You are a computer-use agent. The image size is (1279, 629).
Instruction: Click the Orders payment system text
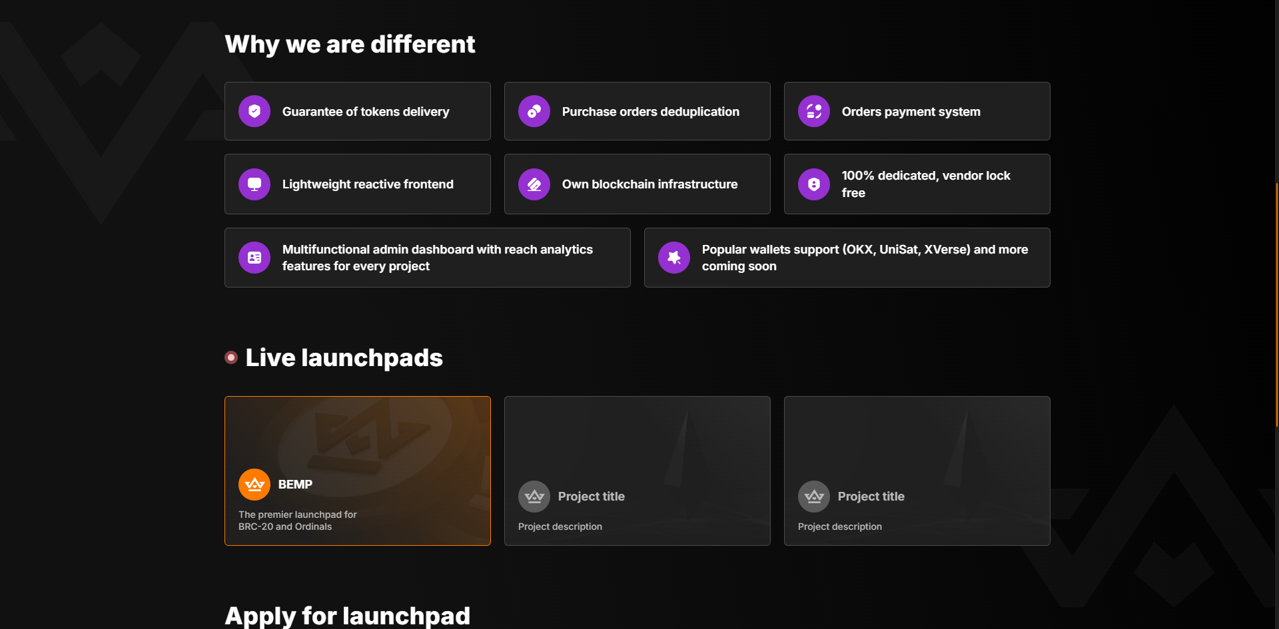[911, 112]
